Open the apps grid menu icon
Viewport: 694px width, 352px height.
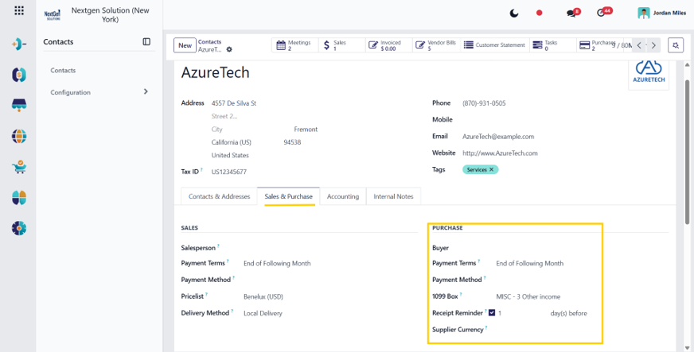19,10
